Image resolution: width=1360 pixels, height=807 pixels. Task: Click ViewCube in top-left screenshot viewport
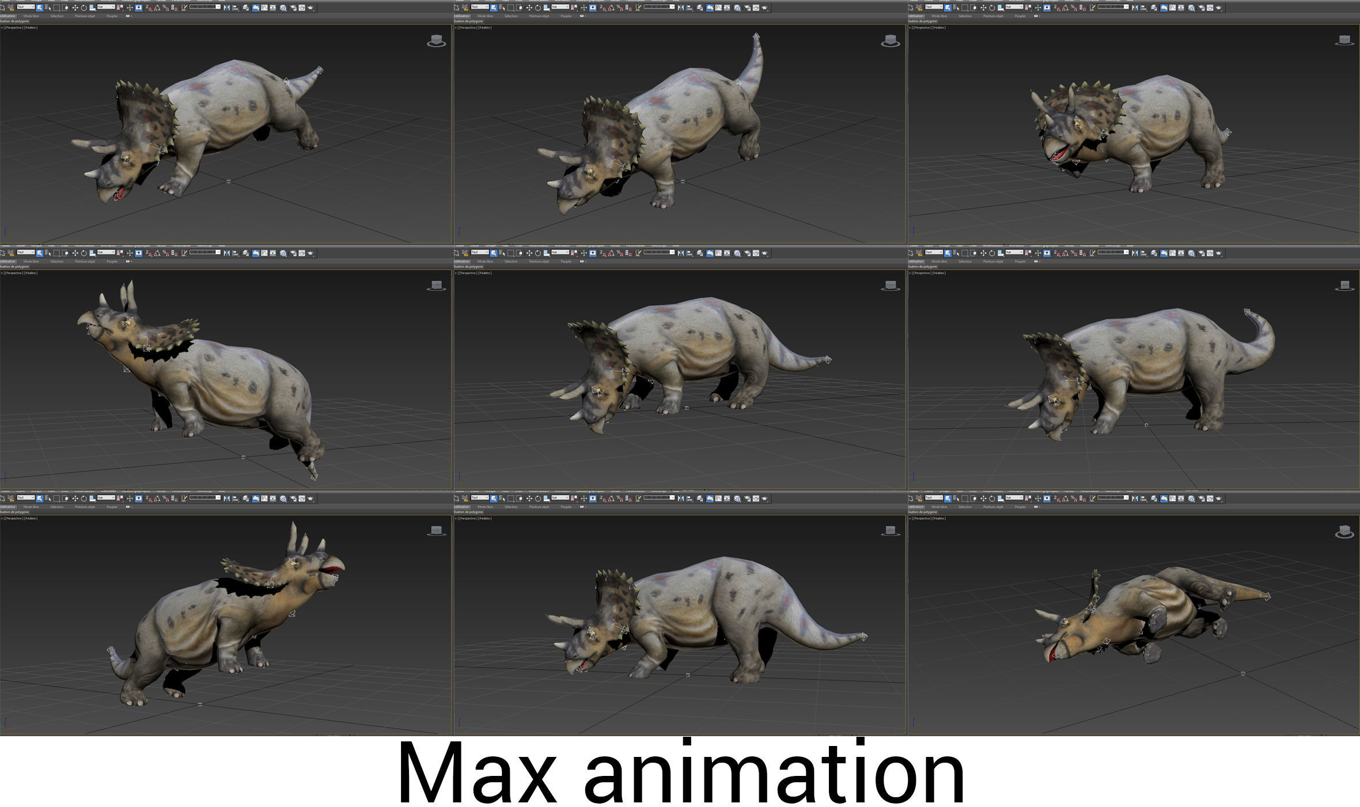(x=436, y=41)
